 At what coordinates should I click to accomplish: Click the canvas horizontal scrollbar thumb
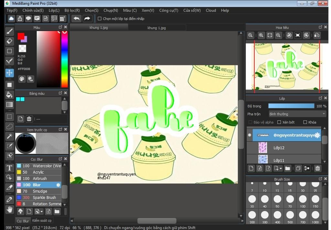[157, 221]
